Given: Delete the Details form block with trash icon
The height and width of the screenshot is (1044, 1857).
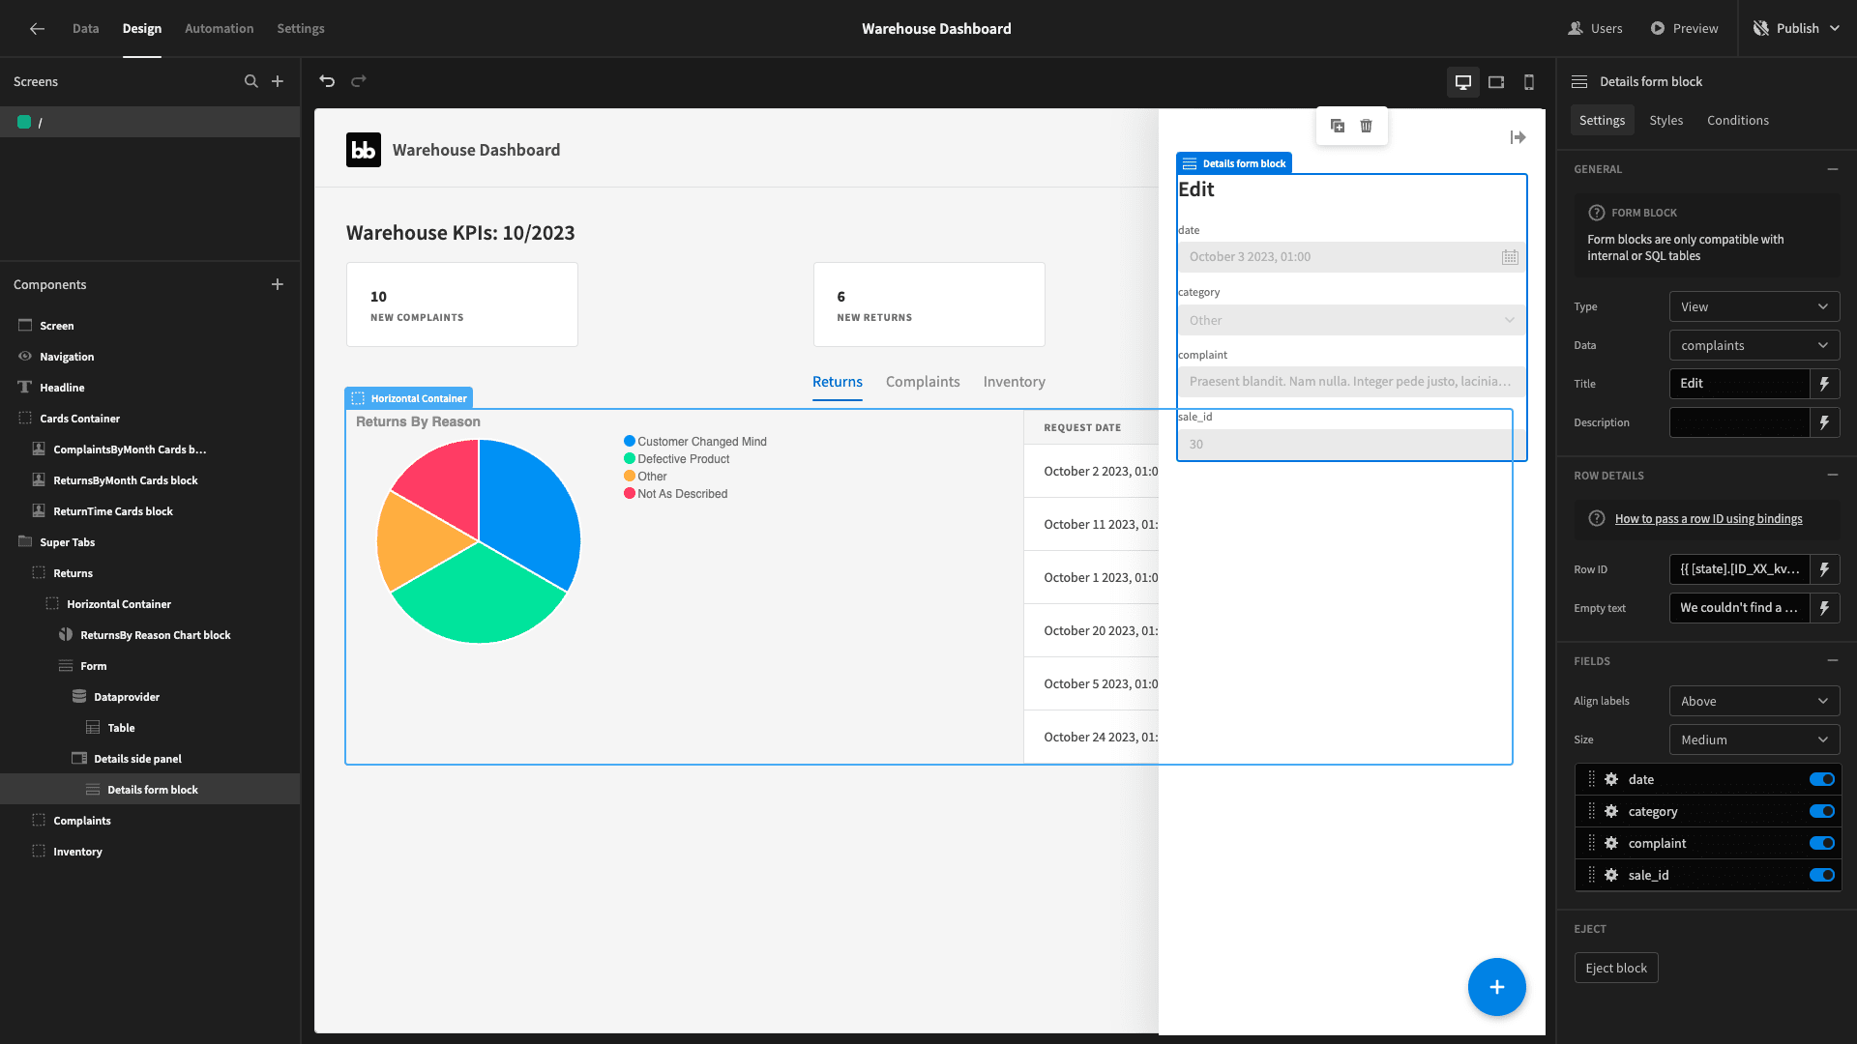Looking at the screenshot, I should pyautogui.click(x=1366, y=126).
